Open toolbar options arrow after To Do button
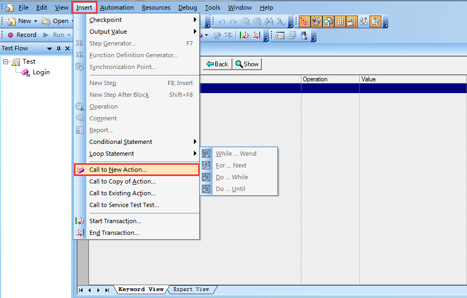 click(386, 22)
